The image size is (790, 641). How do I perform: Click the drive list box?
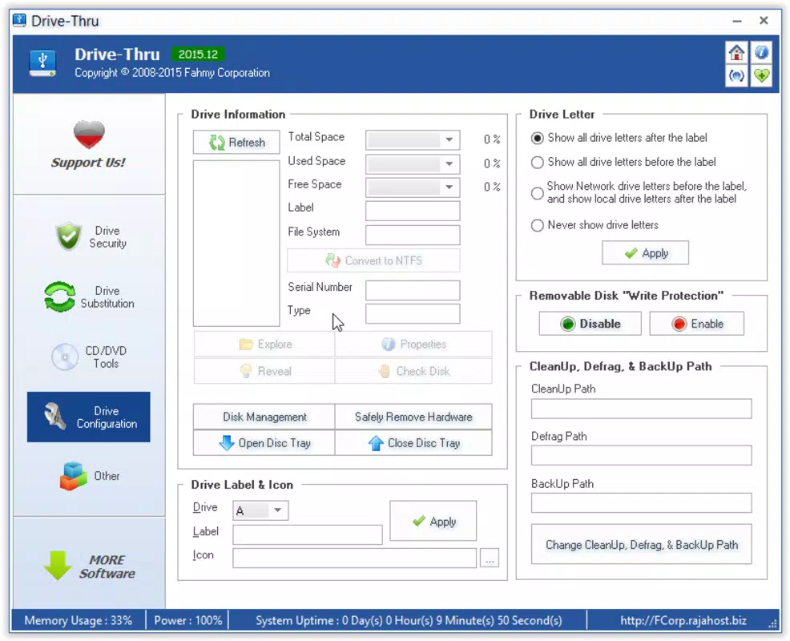coord(236,244)
